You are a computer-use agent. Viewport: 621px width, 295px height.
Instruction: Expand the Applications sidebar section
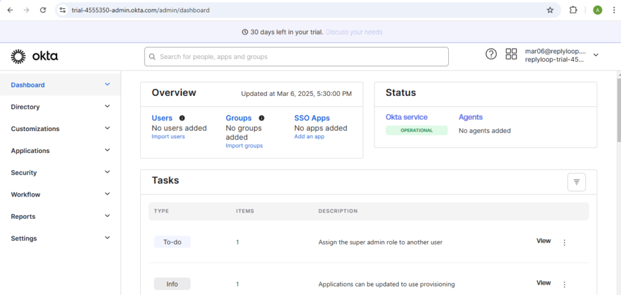[108, 150]
